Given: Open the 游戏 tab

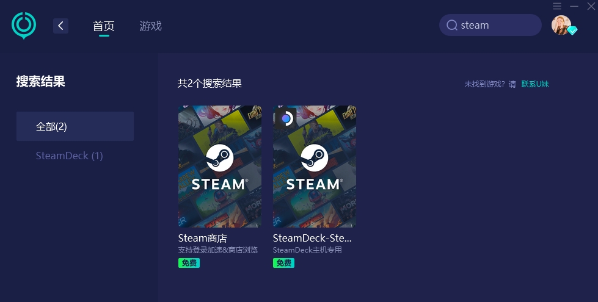Looking at the screenshot, I should click(150, 26).
